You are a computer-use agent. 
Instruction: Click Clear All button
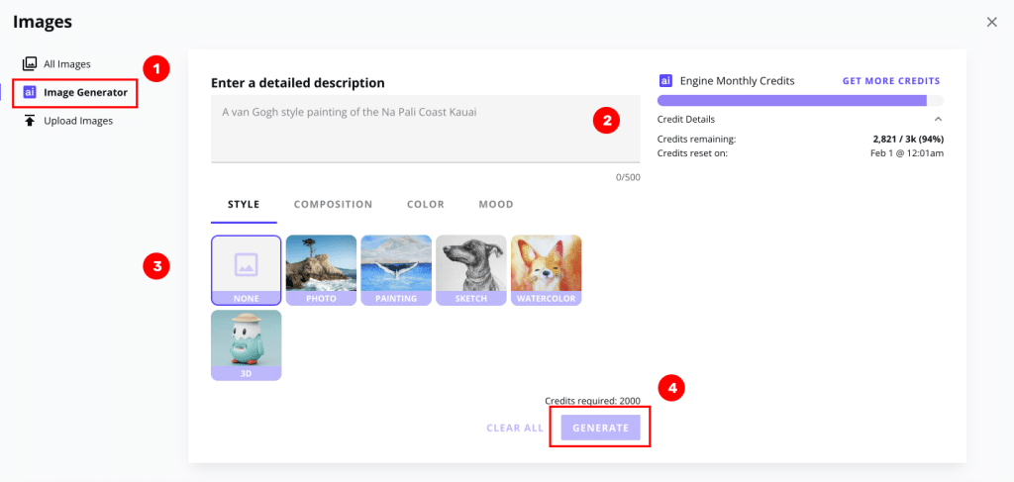pos(515,429)
